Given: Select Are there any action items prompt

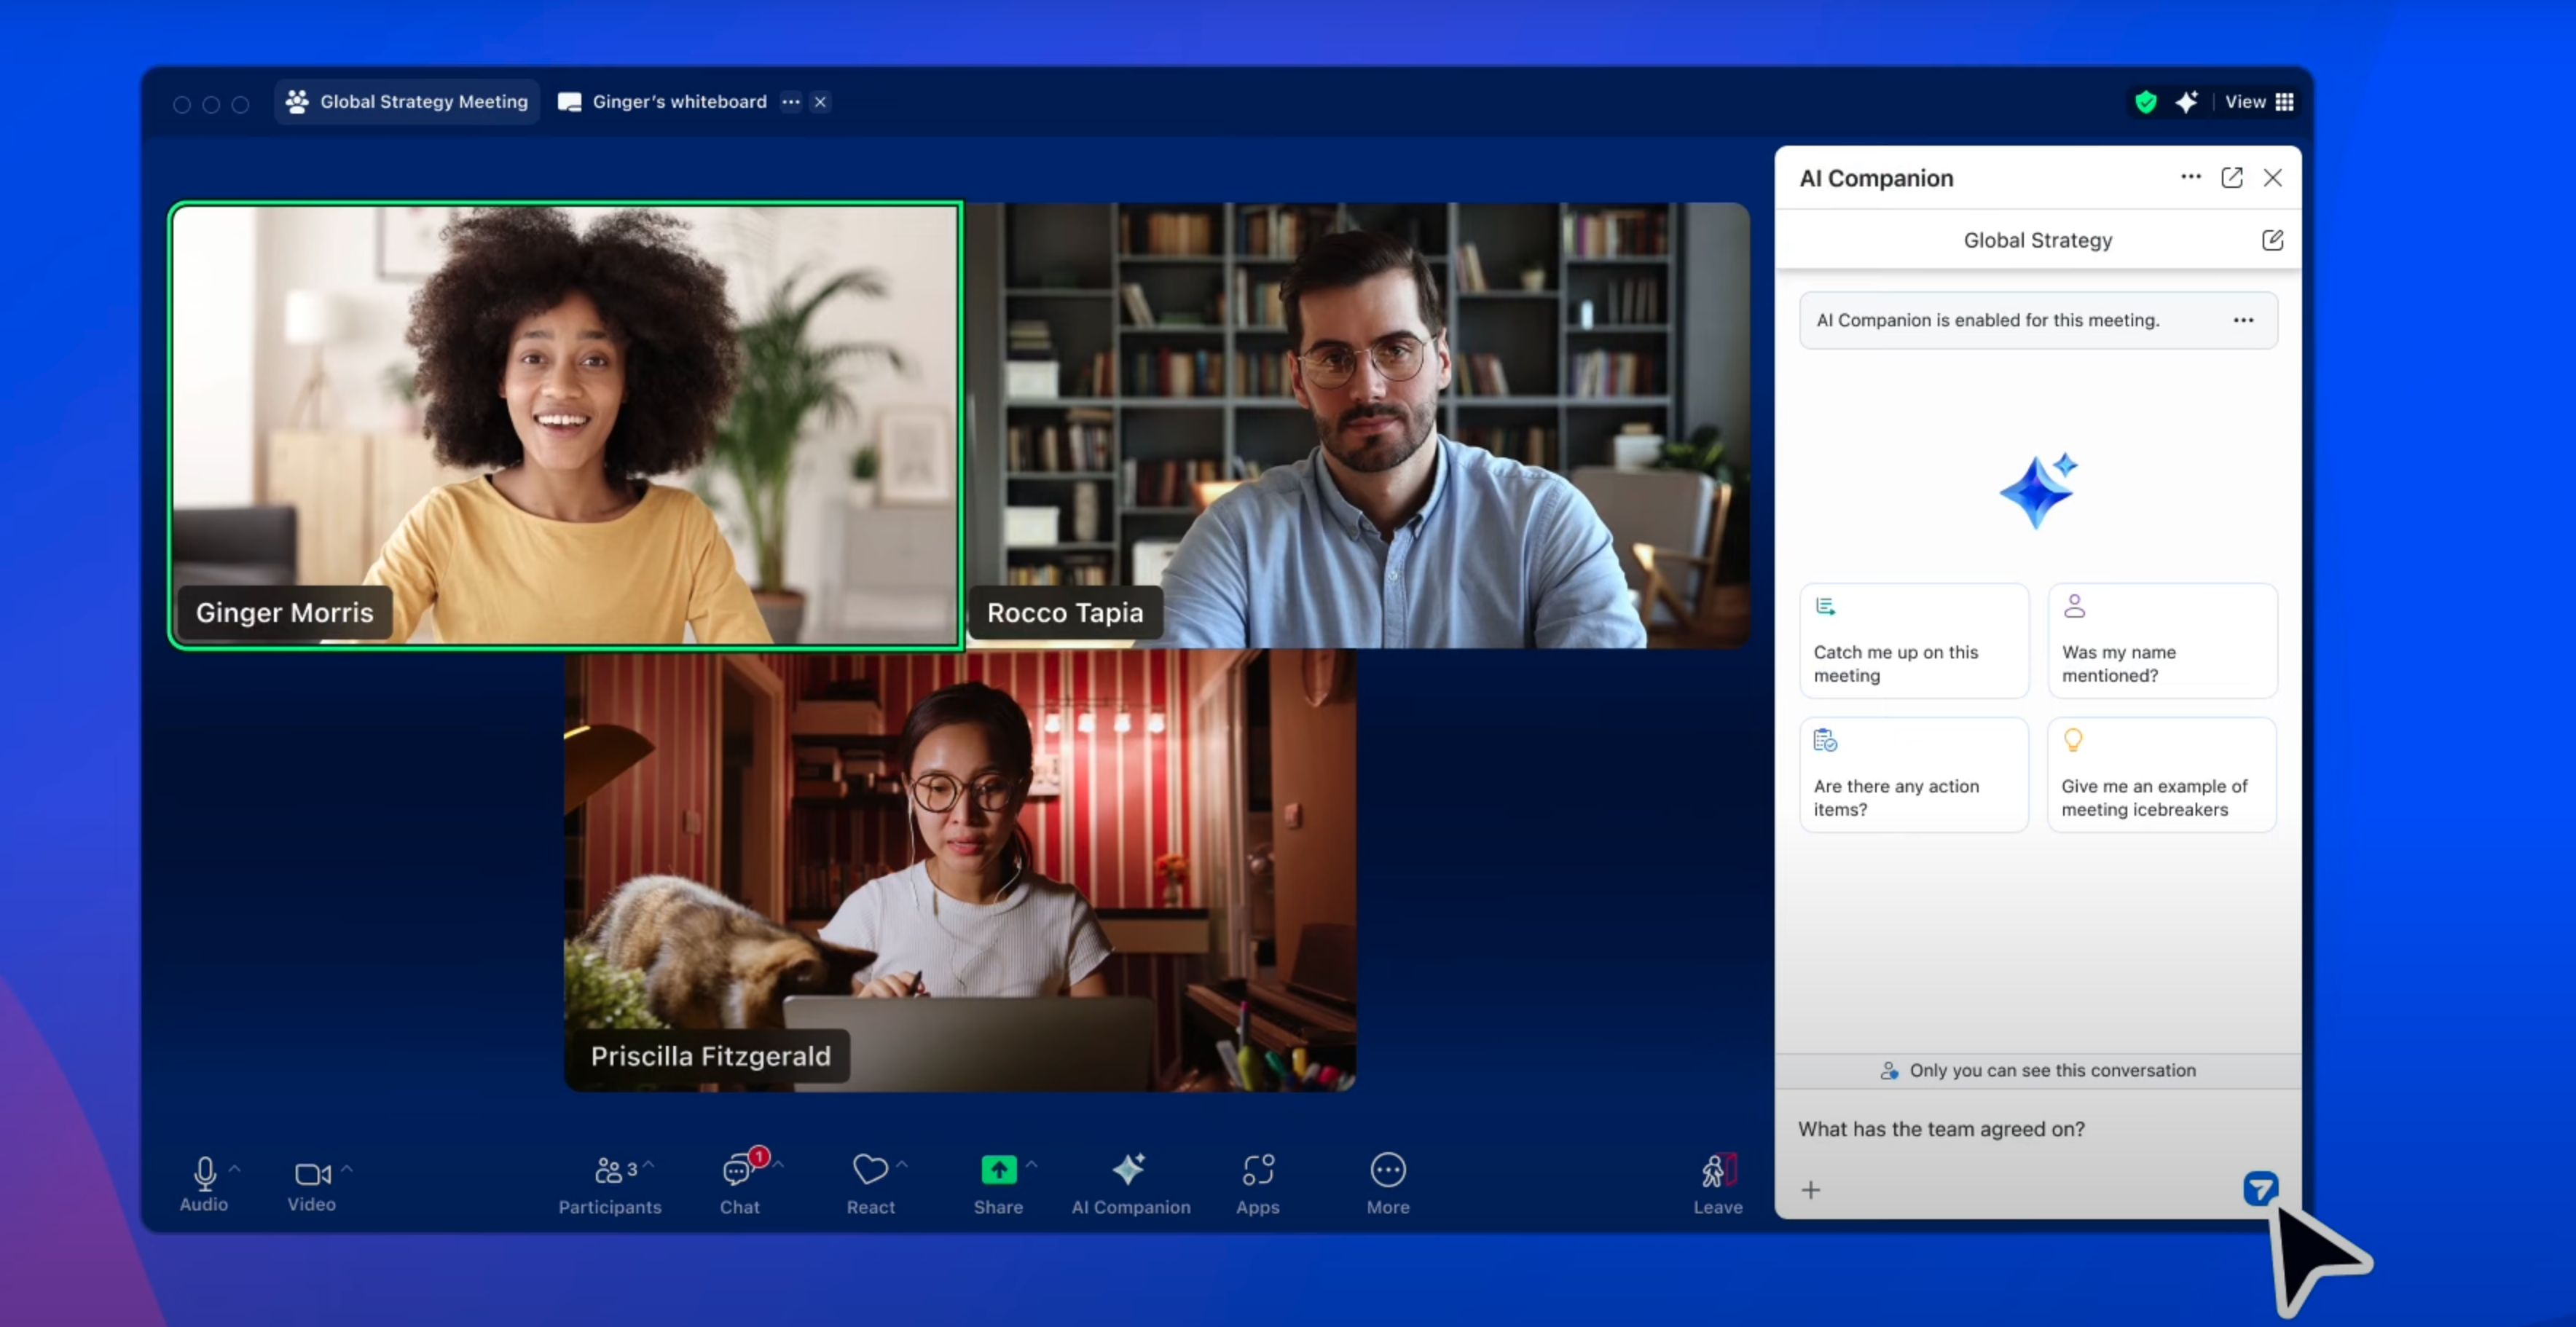Looking at the screenshot, I should coord(1914,775).
